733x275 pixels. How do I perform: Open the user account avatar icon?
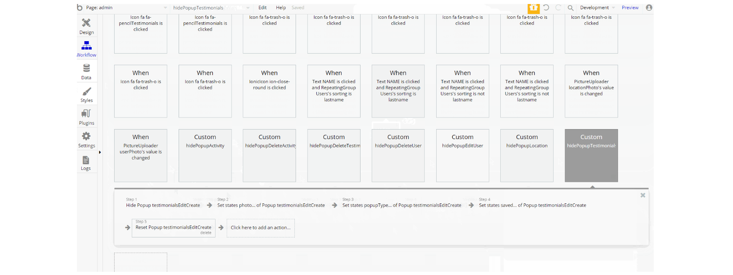click(x=649, y=8)
